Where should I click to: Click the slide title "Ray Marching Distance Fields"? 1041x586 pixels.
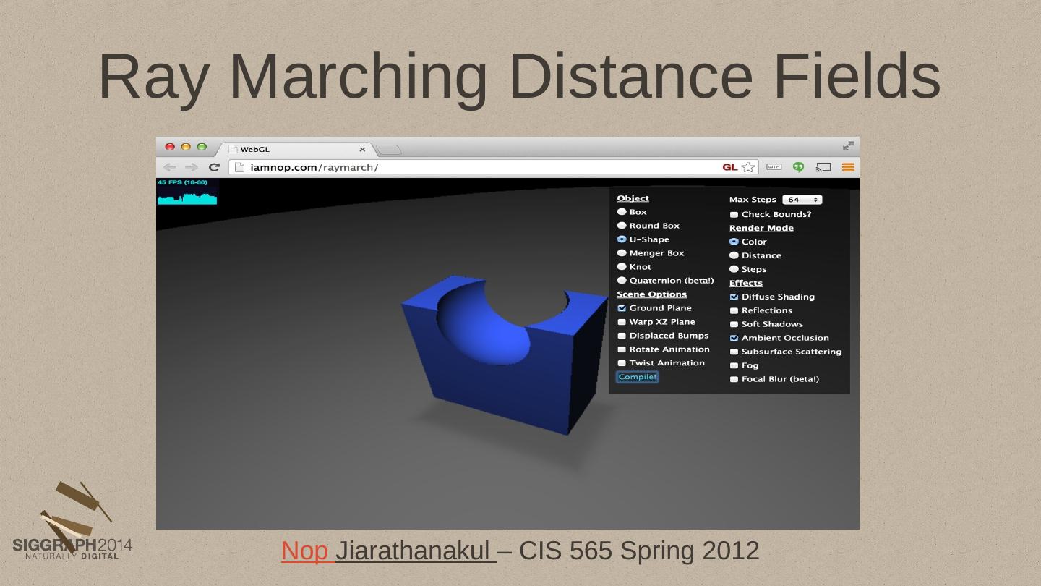click(520, 77)
